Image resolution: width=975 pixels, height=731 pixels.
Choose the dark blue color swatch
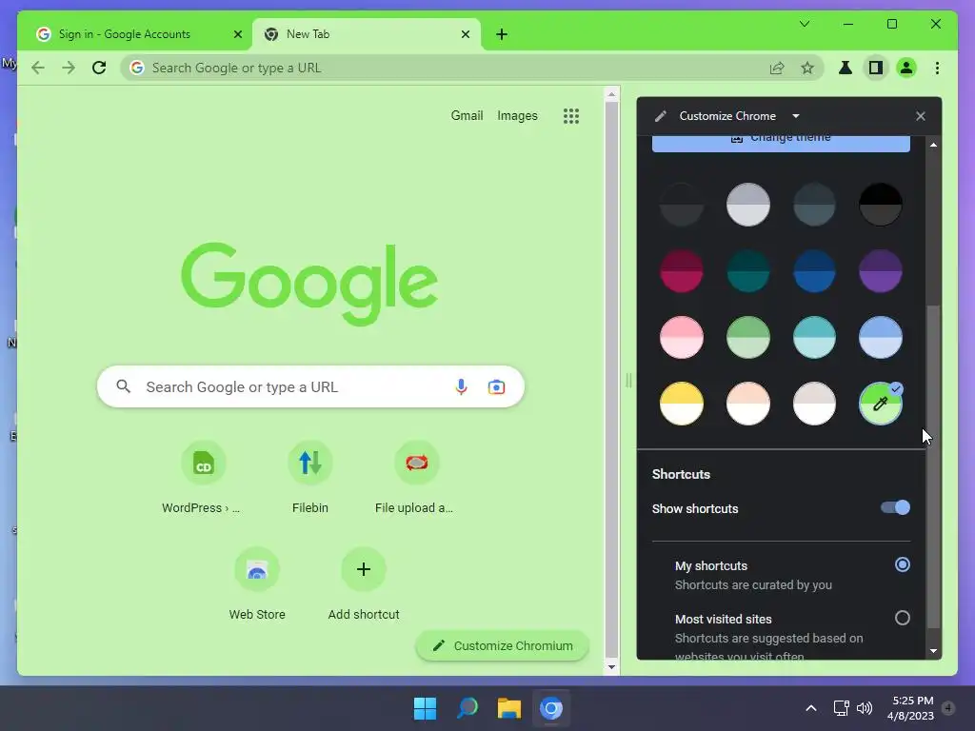coord(814,271)
